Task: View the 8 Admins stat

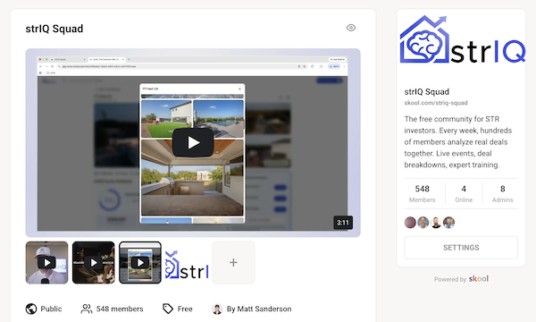Action: pyautogui.click(x=502, y=194)
